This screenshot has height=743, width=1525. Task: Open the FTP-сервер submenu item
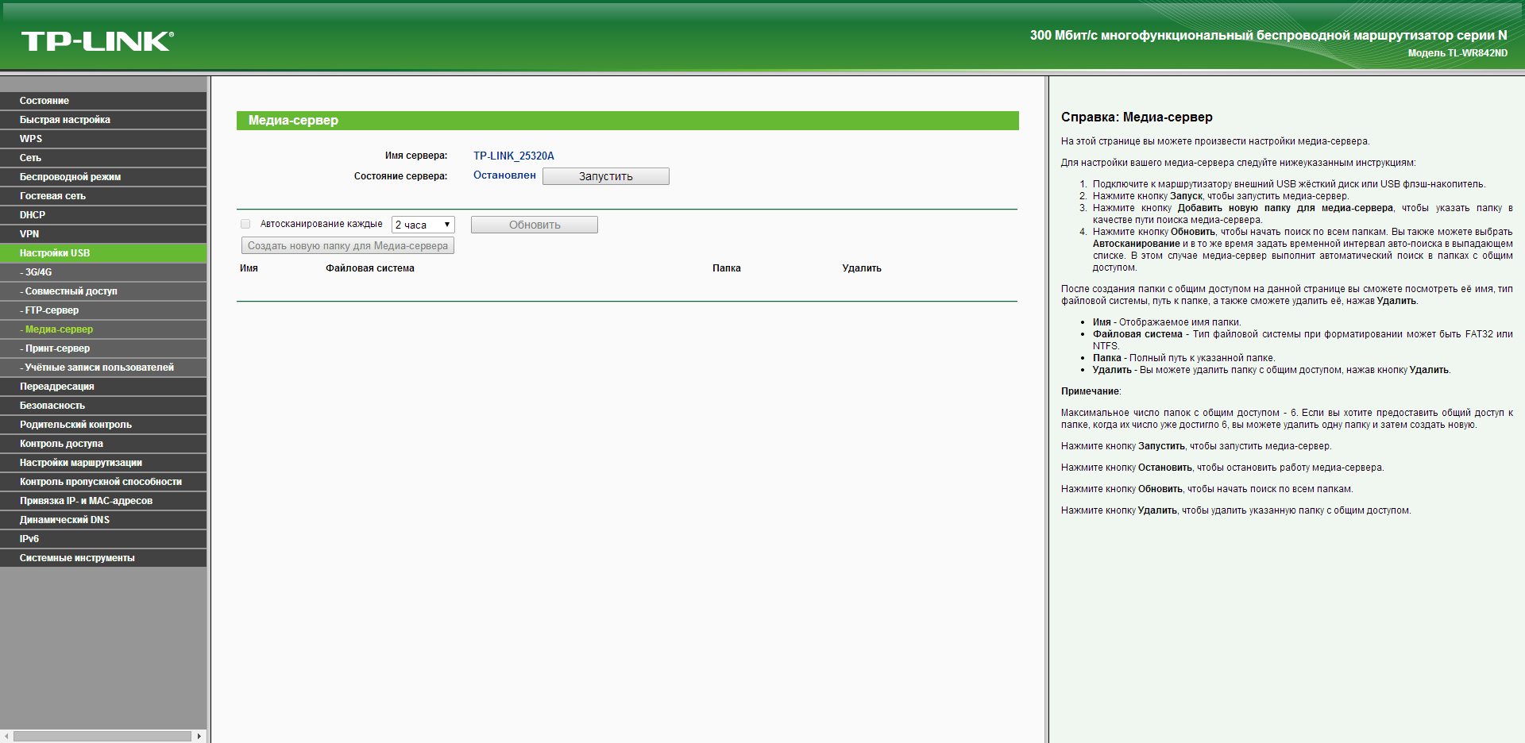(x=103, y=310)
